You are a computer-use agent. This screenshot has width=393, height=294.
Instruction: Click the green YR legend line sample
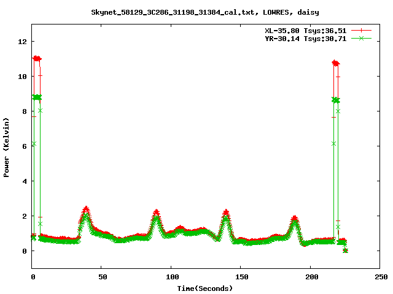(x=361, y=38)
